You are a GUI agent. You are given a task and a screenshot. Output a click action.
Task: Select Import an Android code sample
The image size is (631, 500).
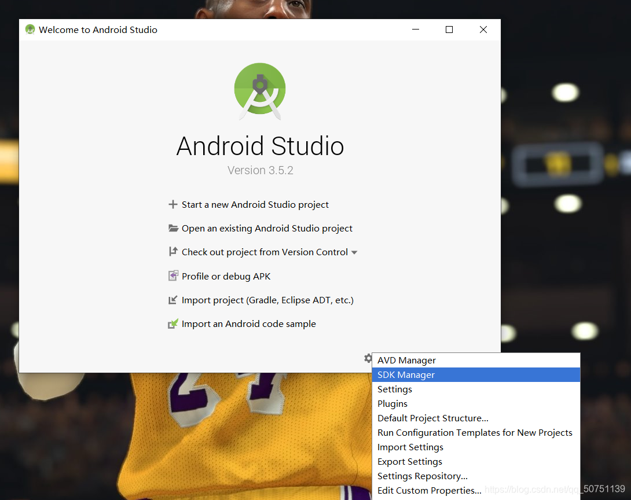pos(249,324)
